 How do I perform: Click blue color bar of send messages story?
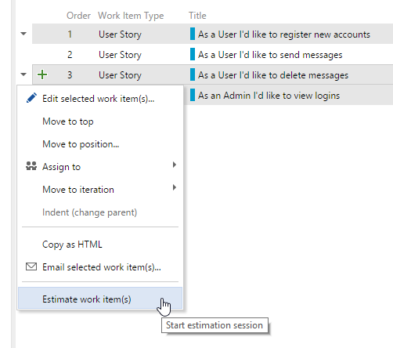click(193, 54)
